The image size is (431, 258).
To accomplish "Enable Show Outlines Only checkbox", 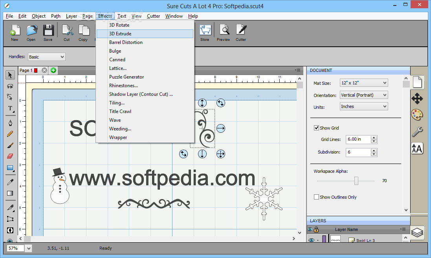I will [316, 197].
